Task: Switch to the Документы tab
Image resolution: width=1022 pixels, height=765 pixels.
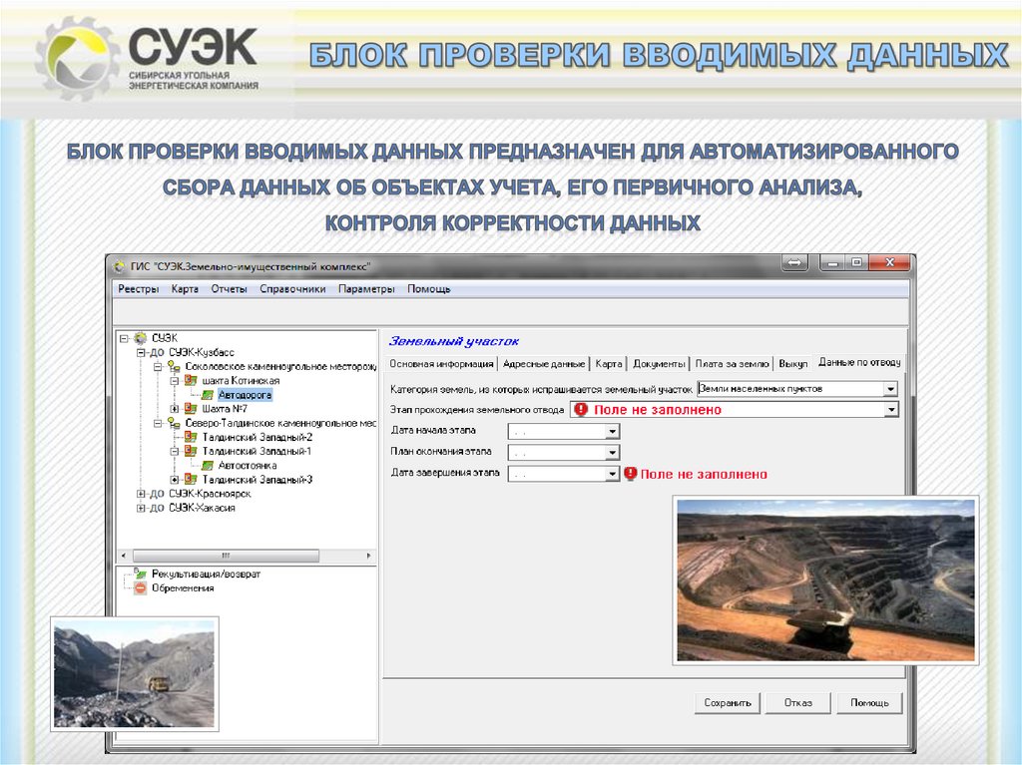Action: pos(659,364)
